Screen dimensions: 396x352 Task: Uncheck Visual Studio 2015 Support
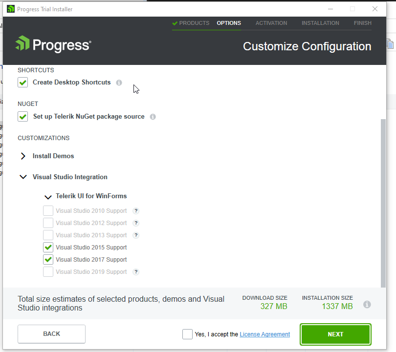click(48, 248)
